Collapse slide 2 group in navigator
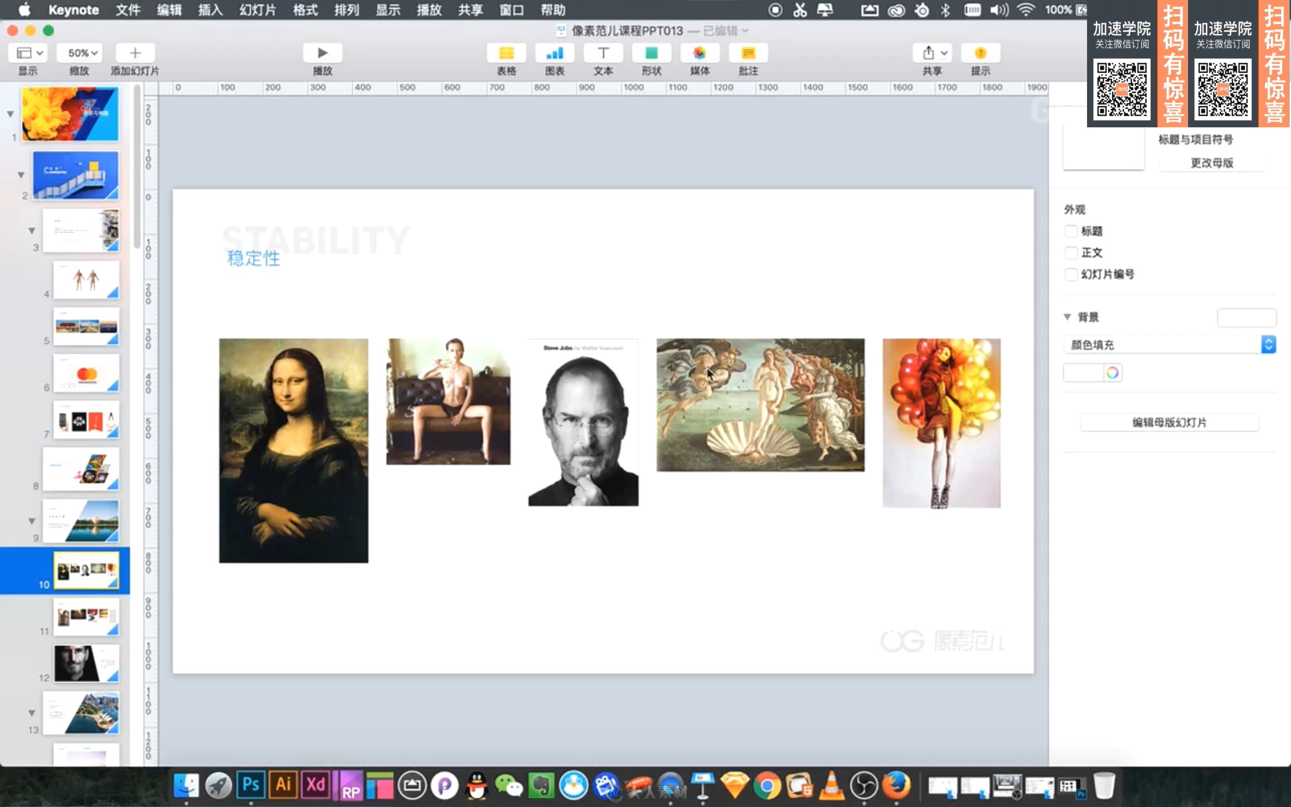 click(21, 174)
